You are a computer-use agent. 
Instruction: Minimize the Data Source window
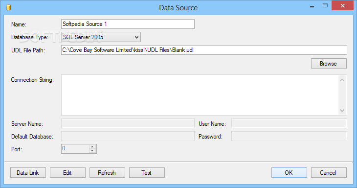[312, 6]
